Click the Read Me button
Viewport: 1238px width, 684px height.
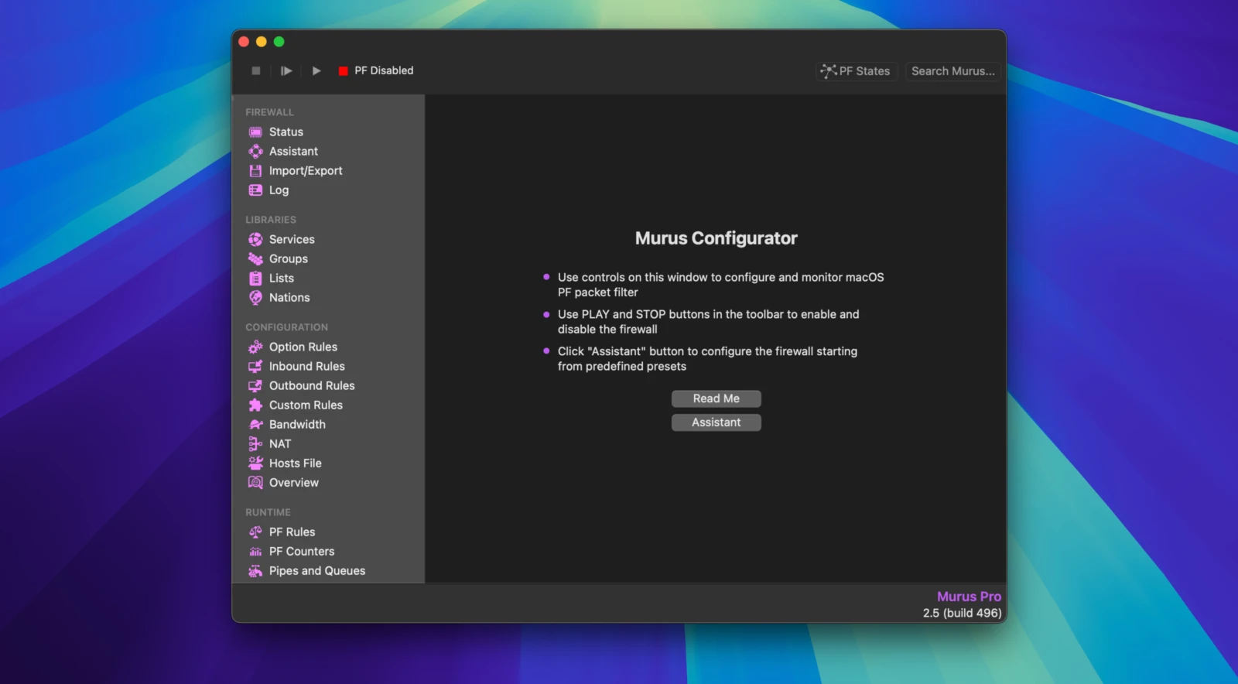716,398
